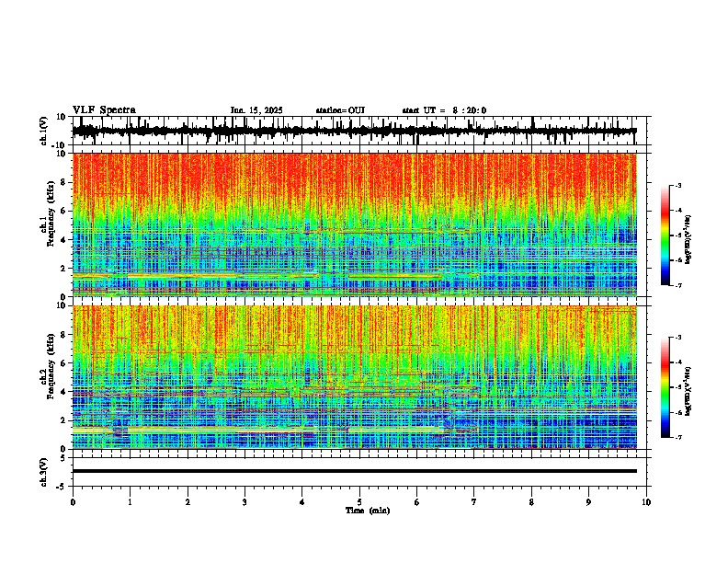The width and height of the screenshot is (728, 563).
Task: Click the ch.2 "Frequency (kHz)" axis label
Action: 51,366
